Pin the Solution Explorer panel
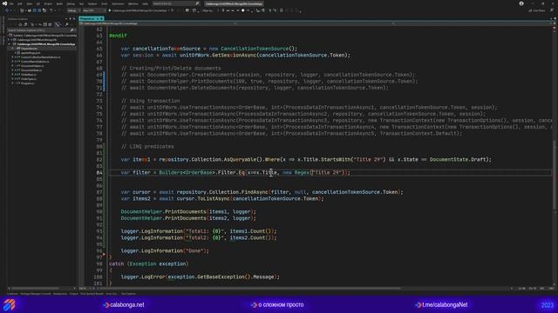Screen dimensions: 558x313 coord(70,18)
